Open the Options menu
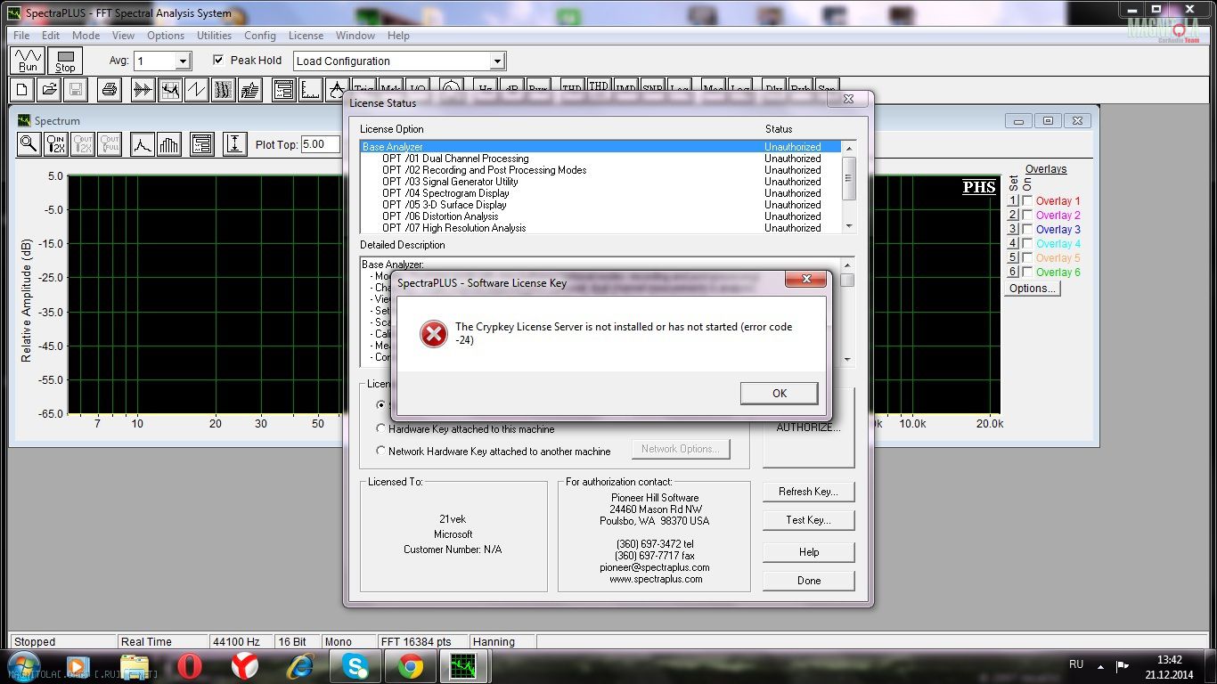This screenshot has width=1217, height=684. coord(166,36)
